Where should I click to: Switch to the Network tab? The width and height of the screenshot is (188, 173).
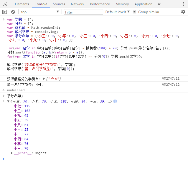pos(77,4)
